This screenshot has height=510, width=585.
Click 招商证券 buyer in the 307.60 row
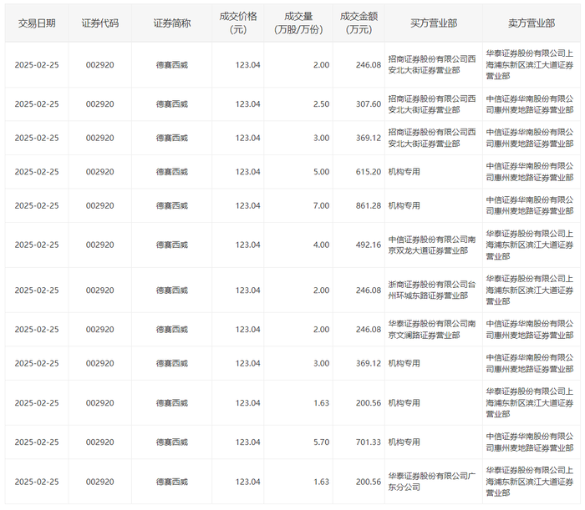pyautogui.click(x=432, y=104)
